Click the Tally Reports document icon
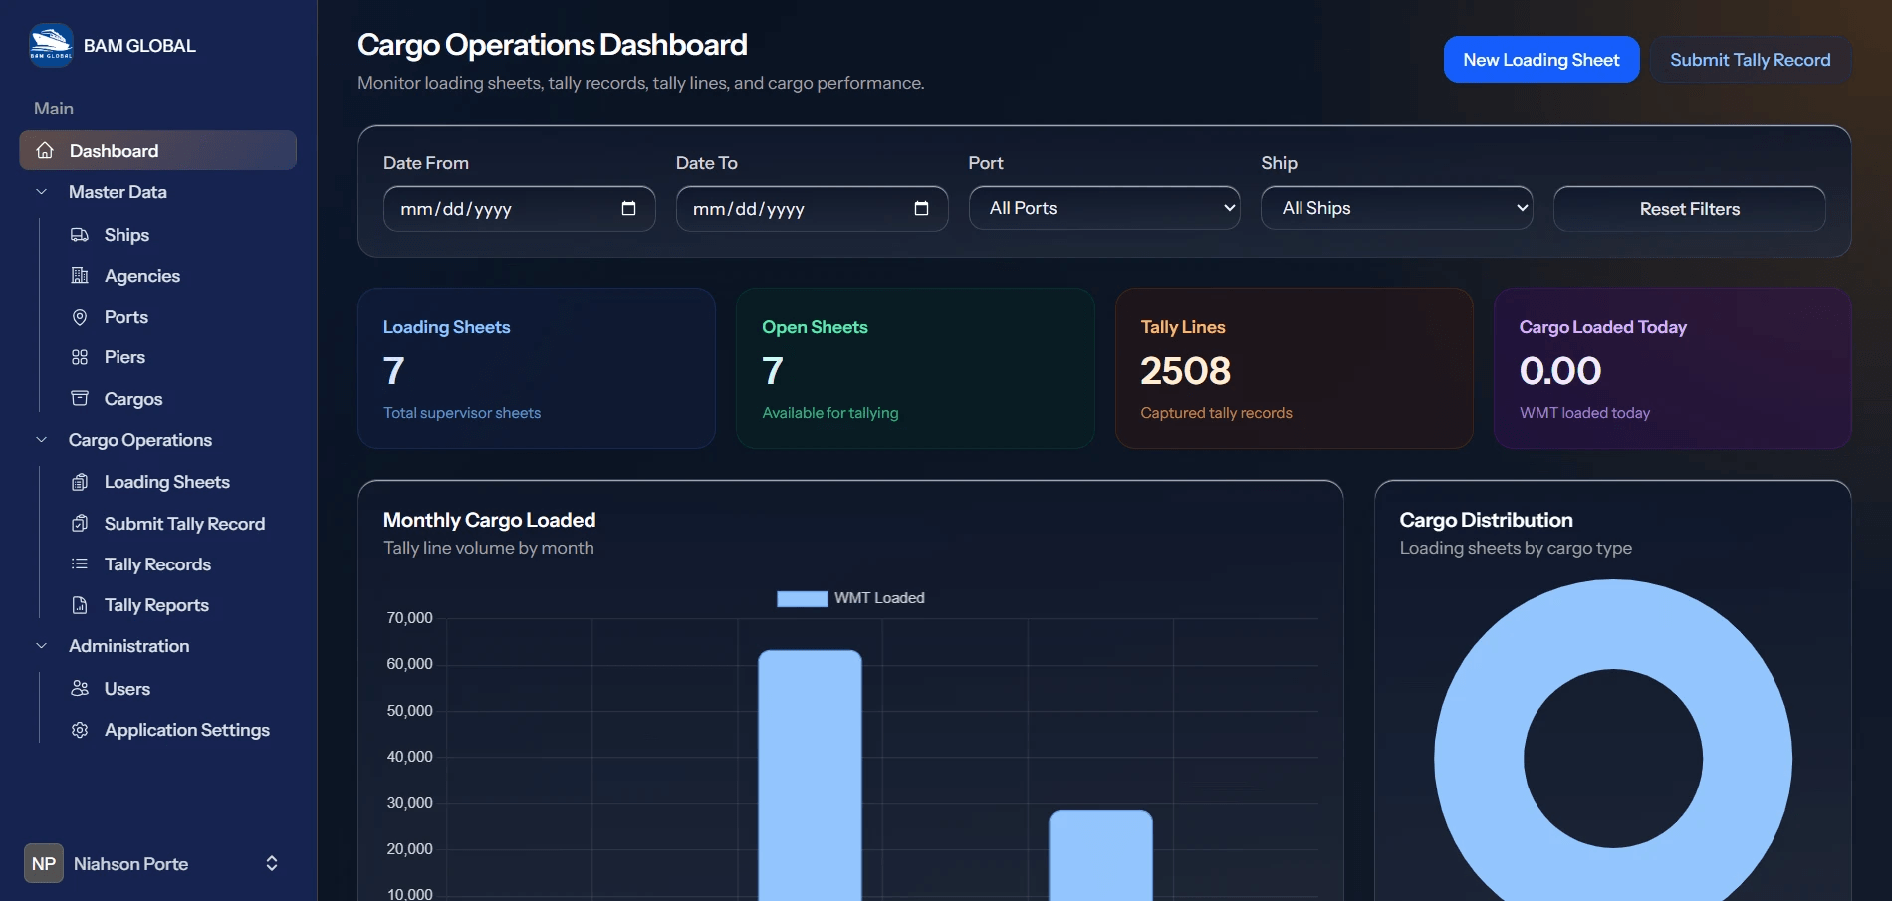This screenshot has height=901, width=1892. click(80, 604)
